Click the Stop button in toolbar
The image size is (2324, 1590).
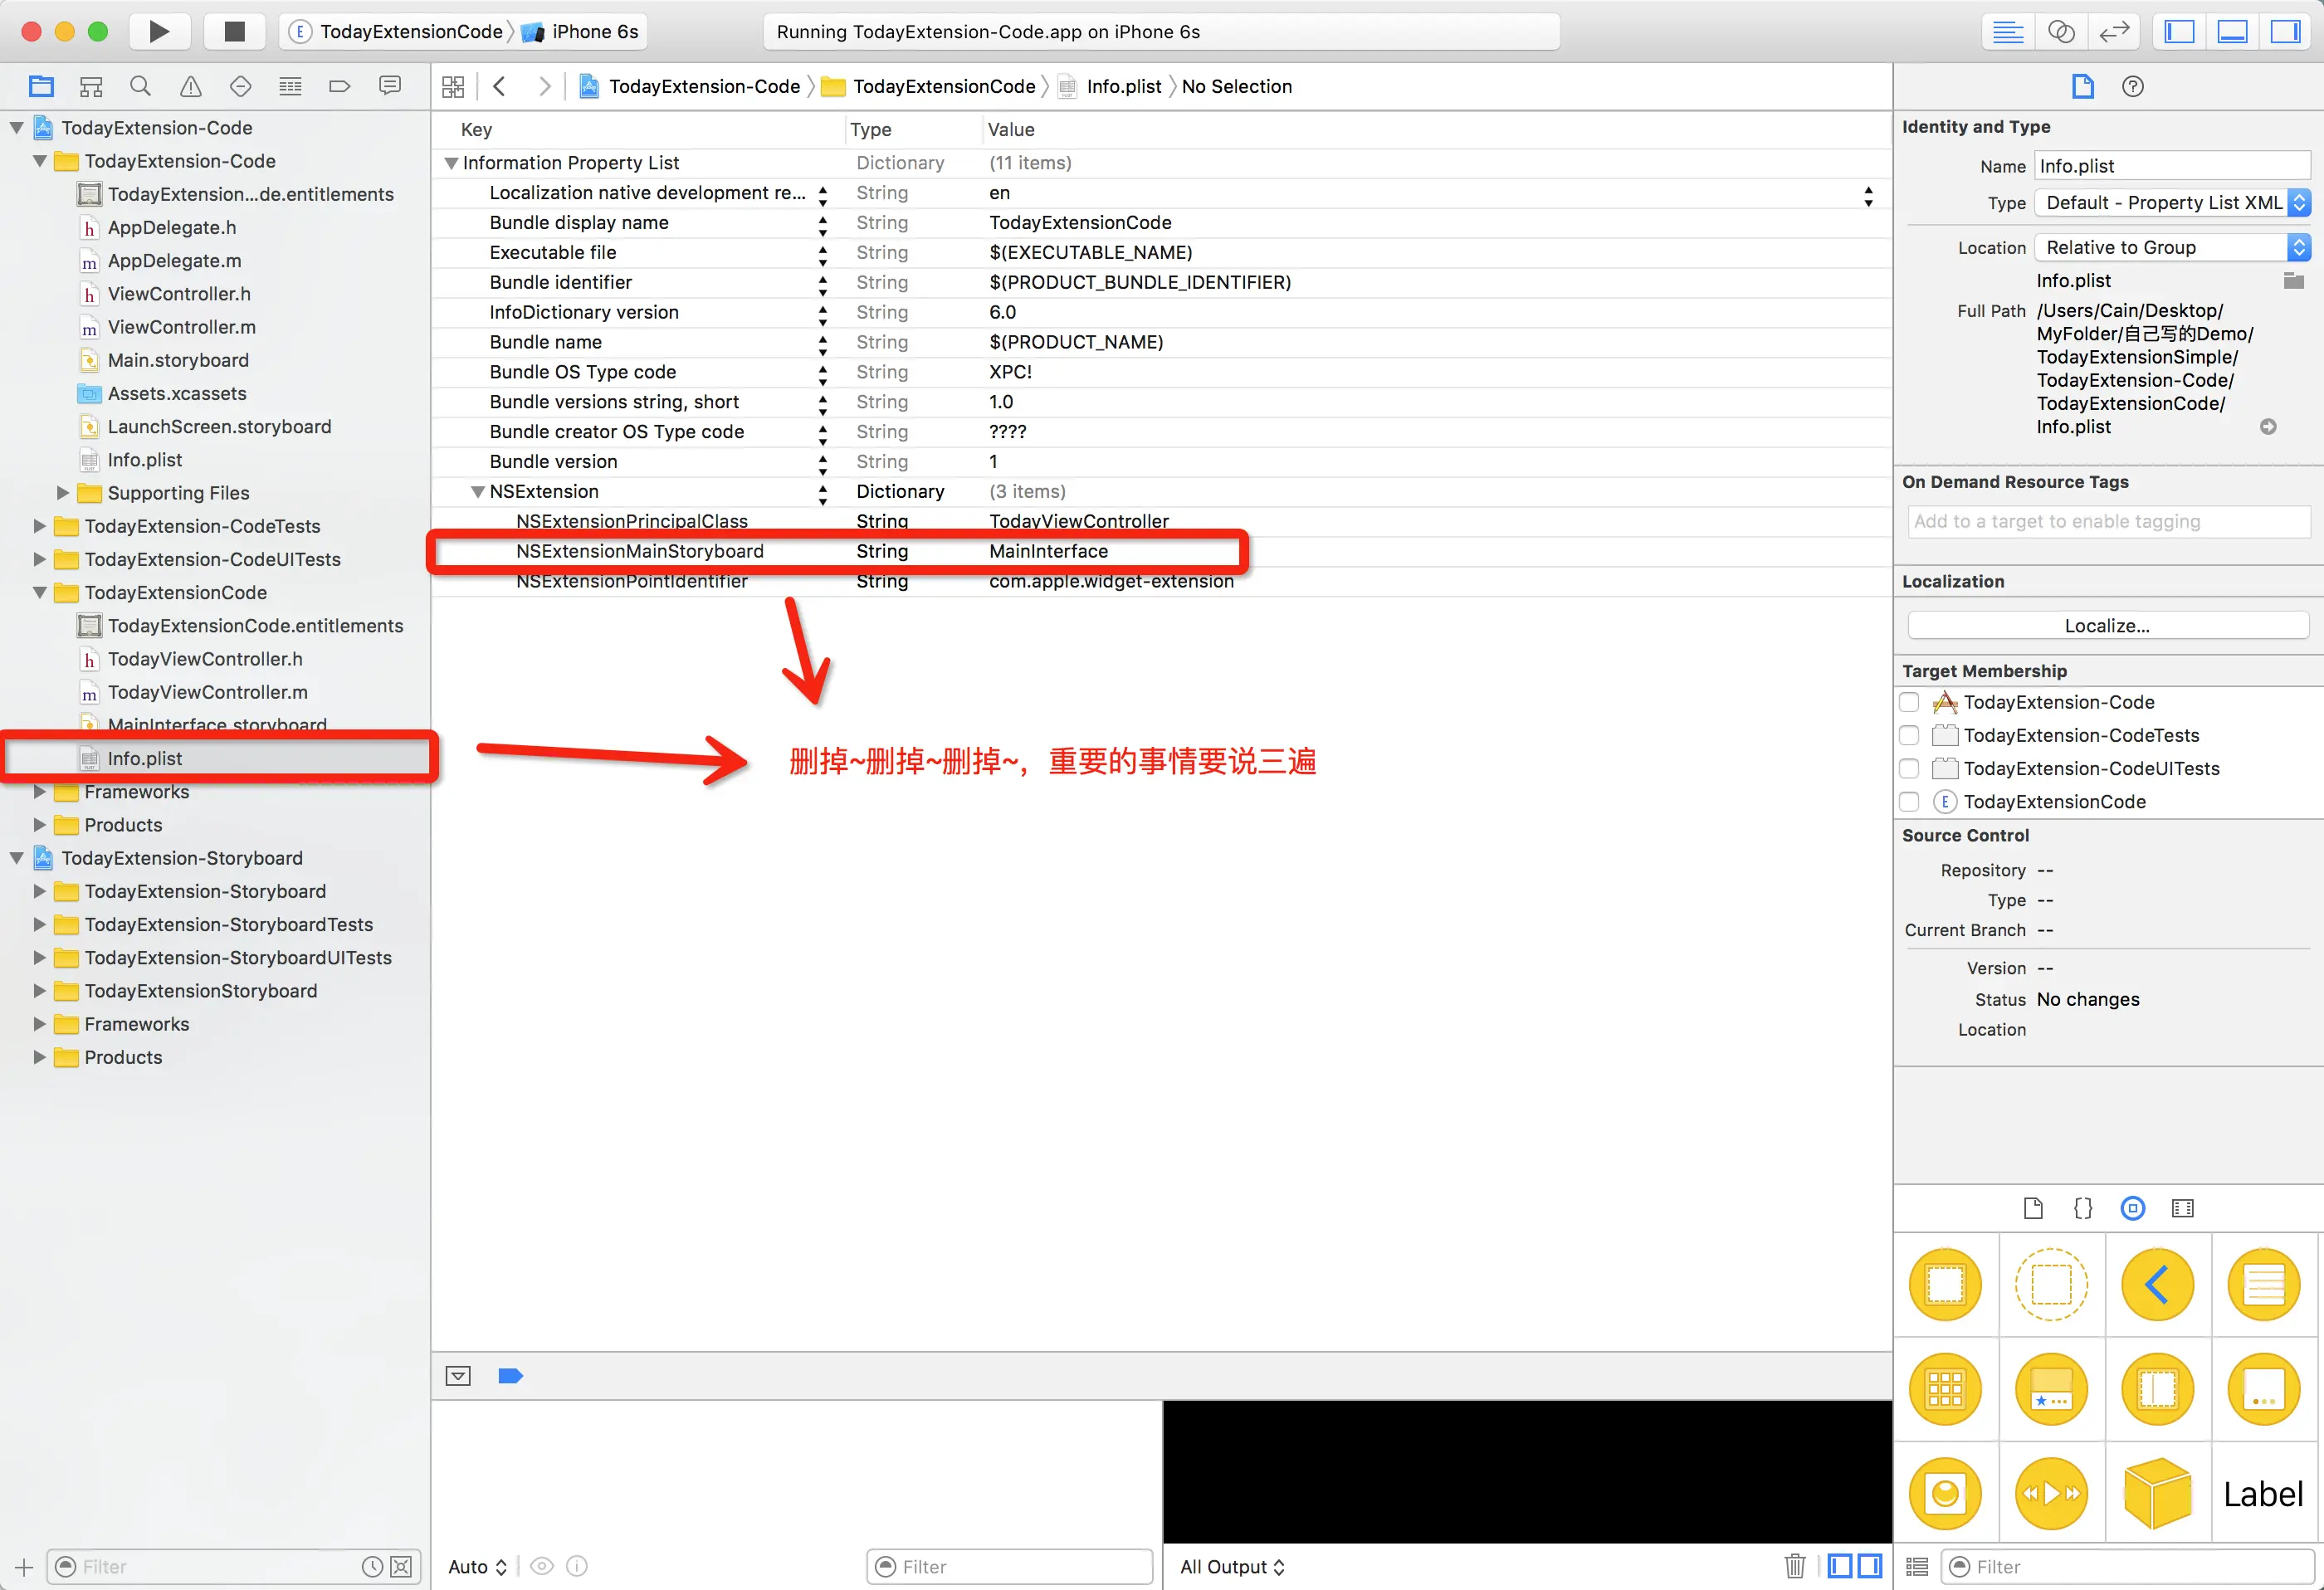pyautogui.click(x=234, y=31)
